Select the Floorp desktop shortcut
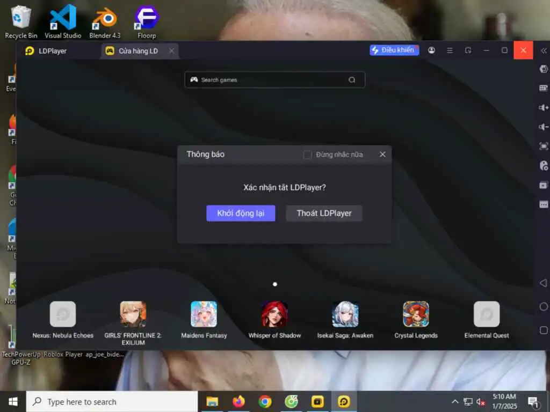 pos(147,21)
